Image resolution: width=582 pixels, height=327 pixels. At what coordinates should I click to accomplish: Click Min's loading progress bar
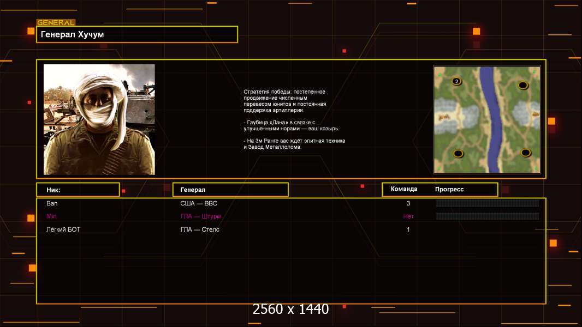(x=488, y=216)
